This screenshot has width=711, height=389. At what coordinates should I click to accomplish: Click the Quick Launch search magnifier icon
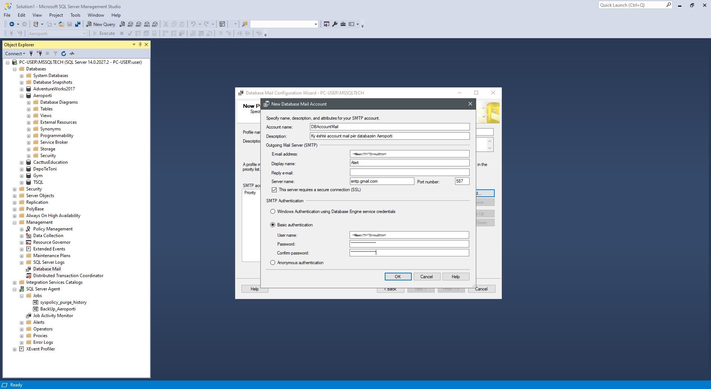click(x=668, y=5)
